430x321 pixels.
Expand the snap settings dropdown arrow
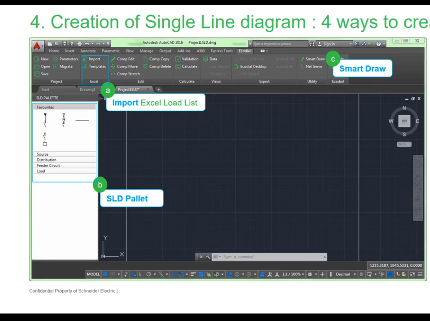click(118, 274)
